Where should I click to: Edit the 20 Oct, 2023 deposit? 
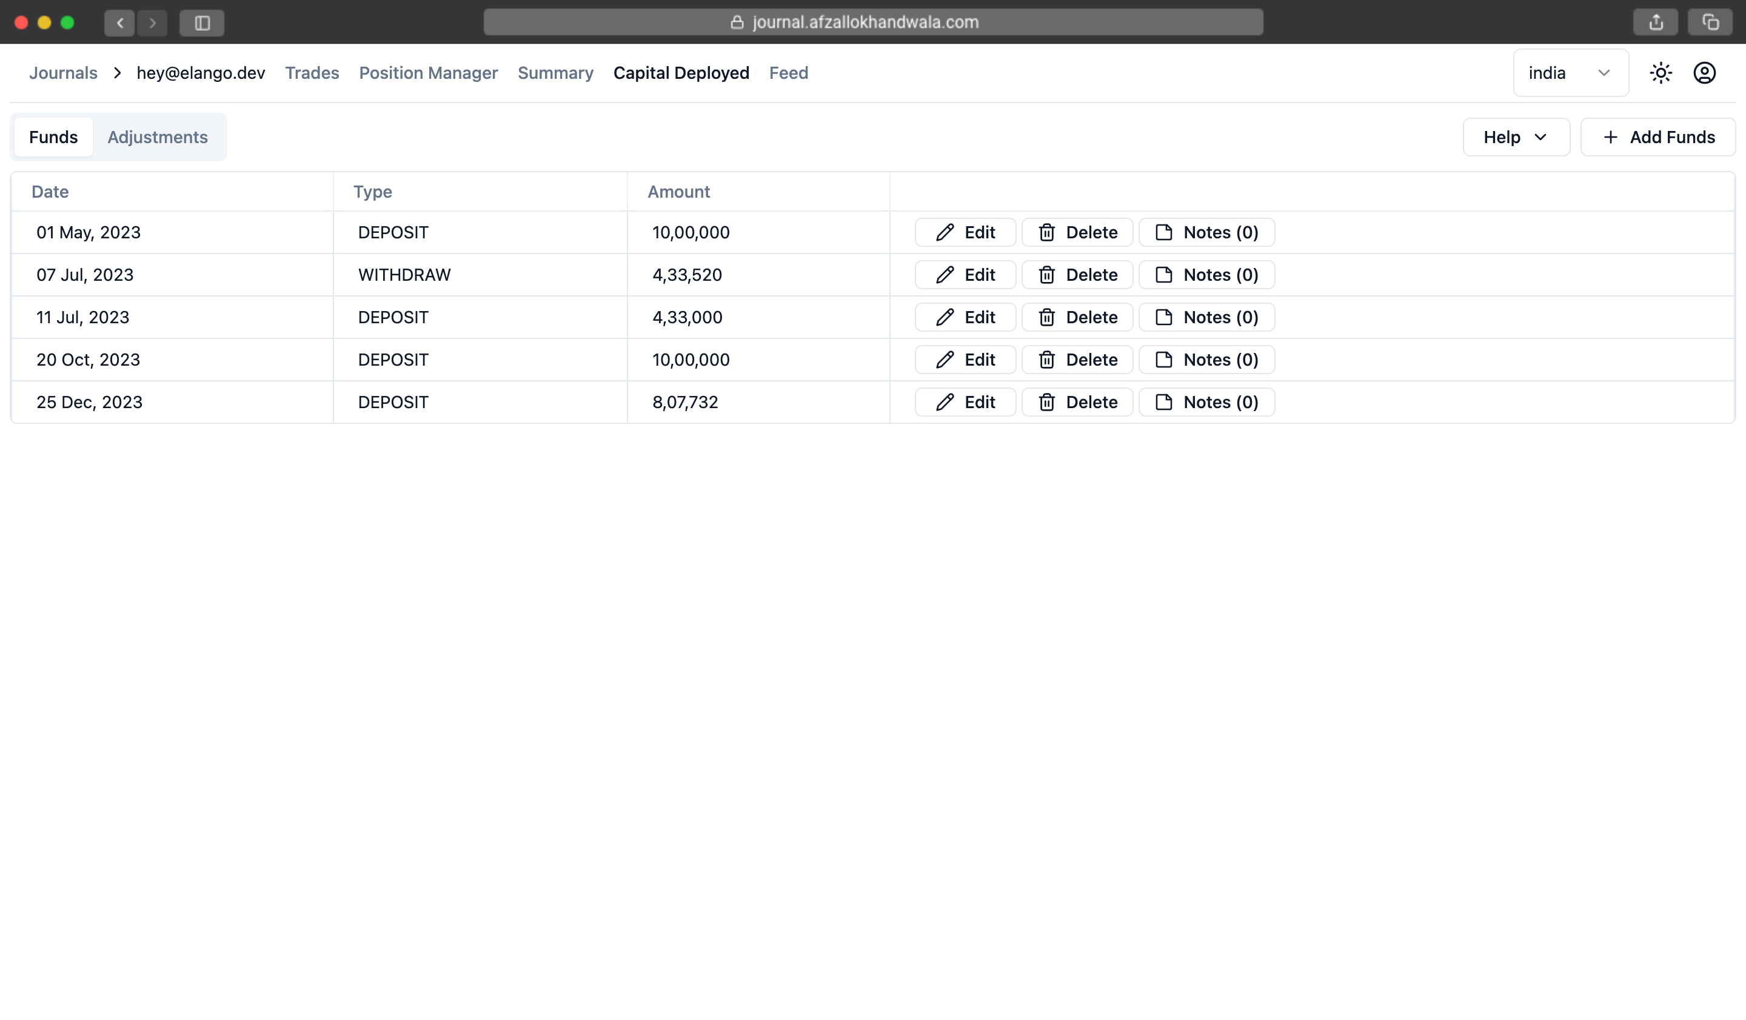965,360
